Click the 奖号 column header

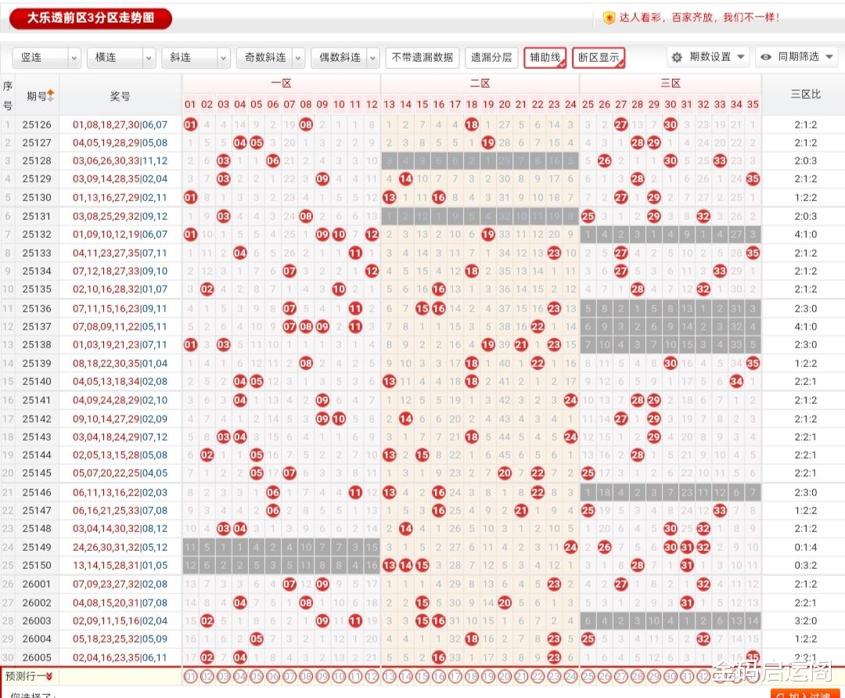120,96
